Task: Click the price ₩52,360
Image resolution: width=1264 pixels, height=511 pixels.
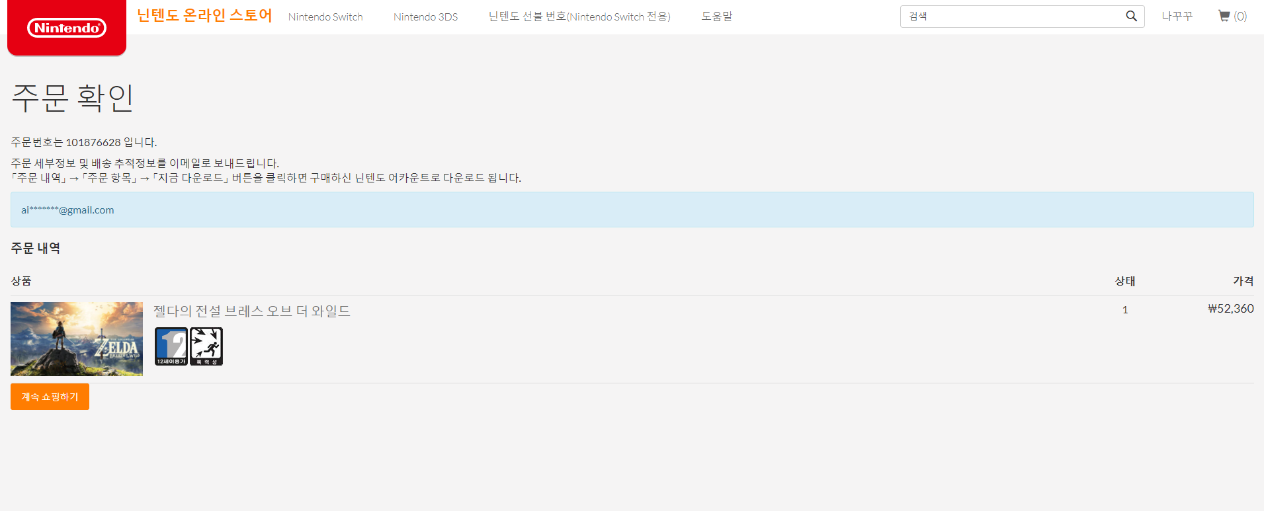Action: point(1231,309)
